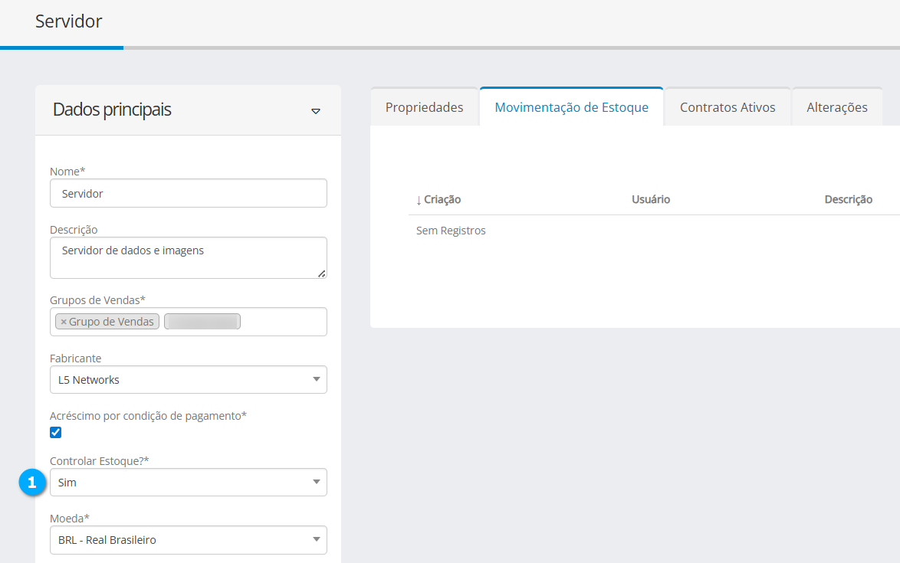Uncheck Acréscimo por condição de pagamento

(55, 433)
